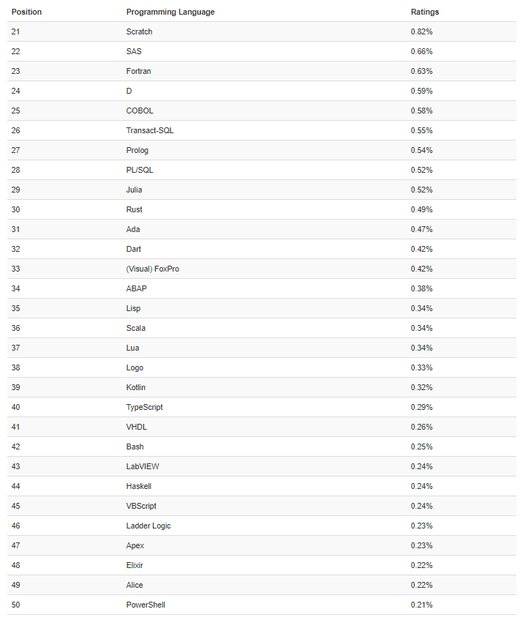Click position number 42
Viewport: 523px width, 620px height.
click(x=16, y=447)
